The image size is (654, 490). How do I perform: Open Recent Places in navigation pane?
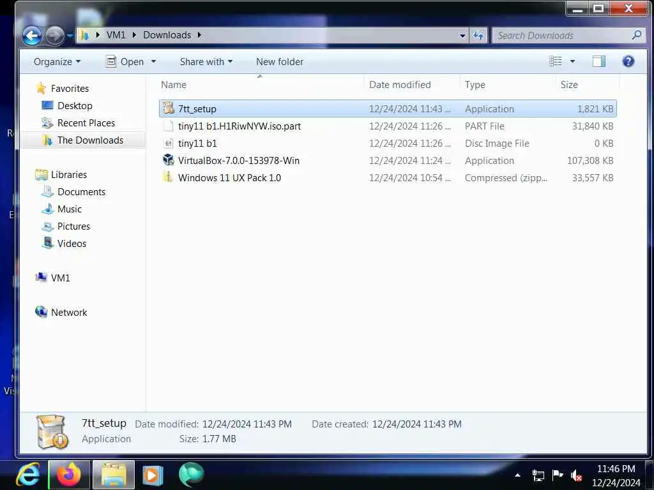86,123
